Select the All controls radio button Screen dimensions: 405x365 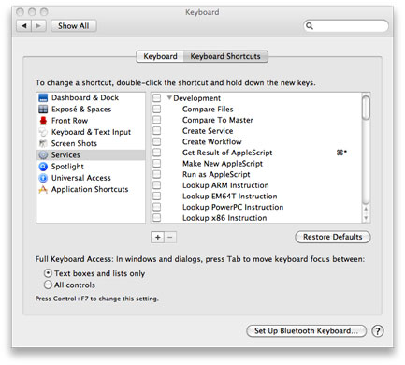click(x=48, y=285)
